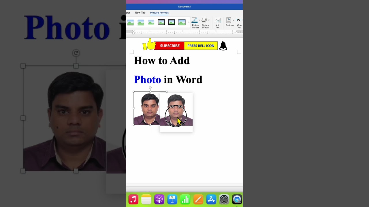The width and height of the screenshot is (369, 207).
Task: Click the yellow PRESS BELL ICON button
Action: click(x=201, y=46)
